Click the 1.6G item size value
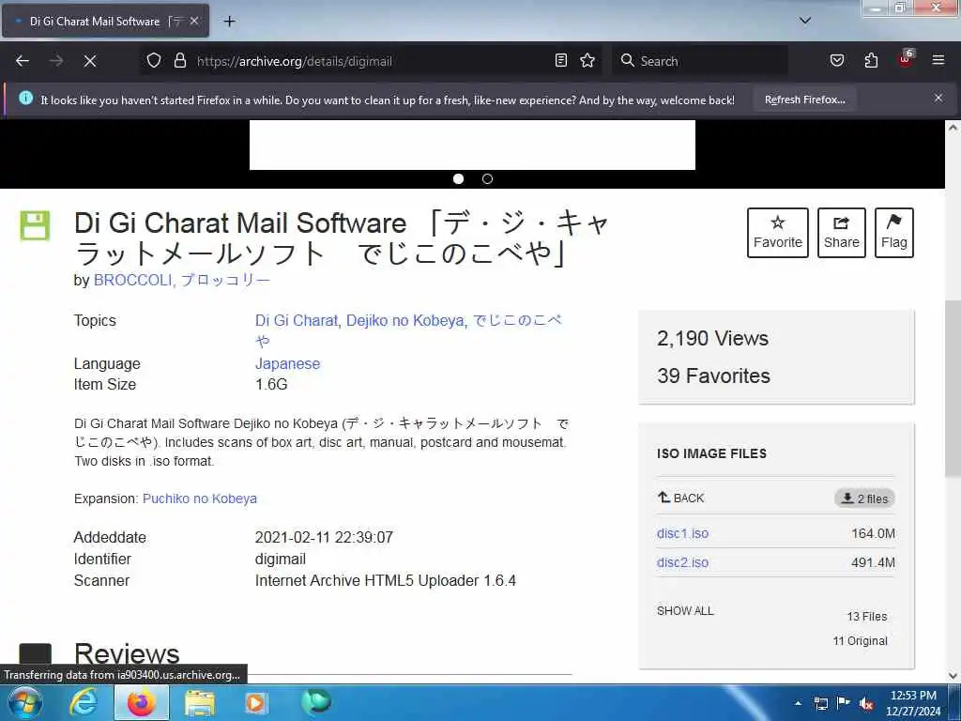The height and width of the screenshot is (721, 961). [271, 384]
